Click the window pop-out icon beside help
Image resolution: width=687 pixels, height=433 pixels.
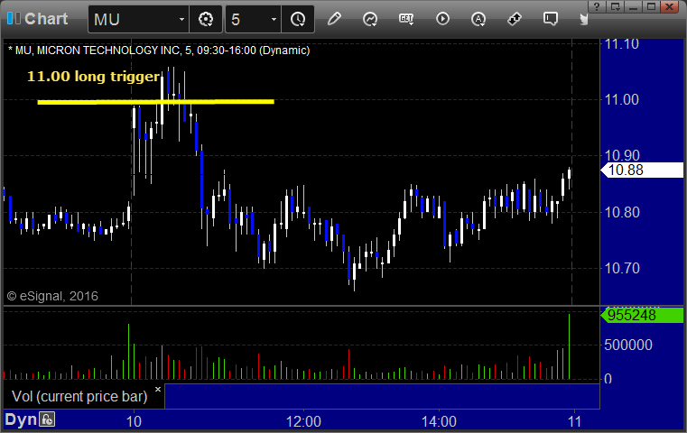[x=616, y=6]
